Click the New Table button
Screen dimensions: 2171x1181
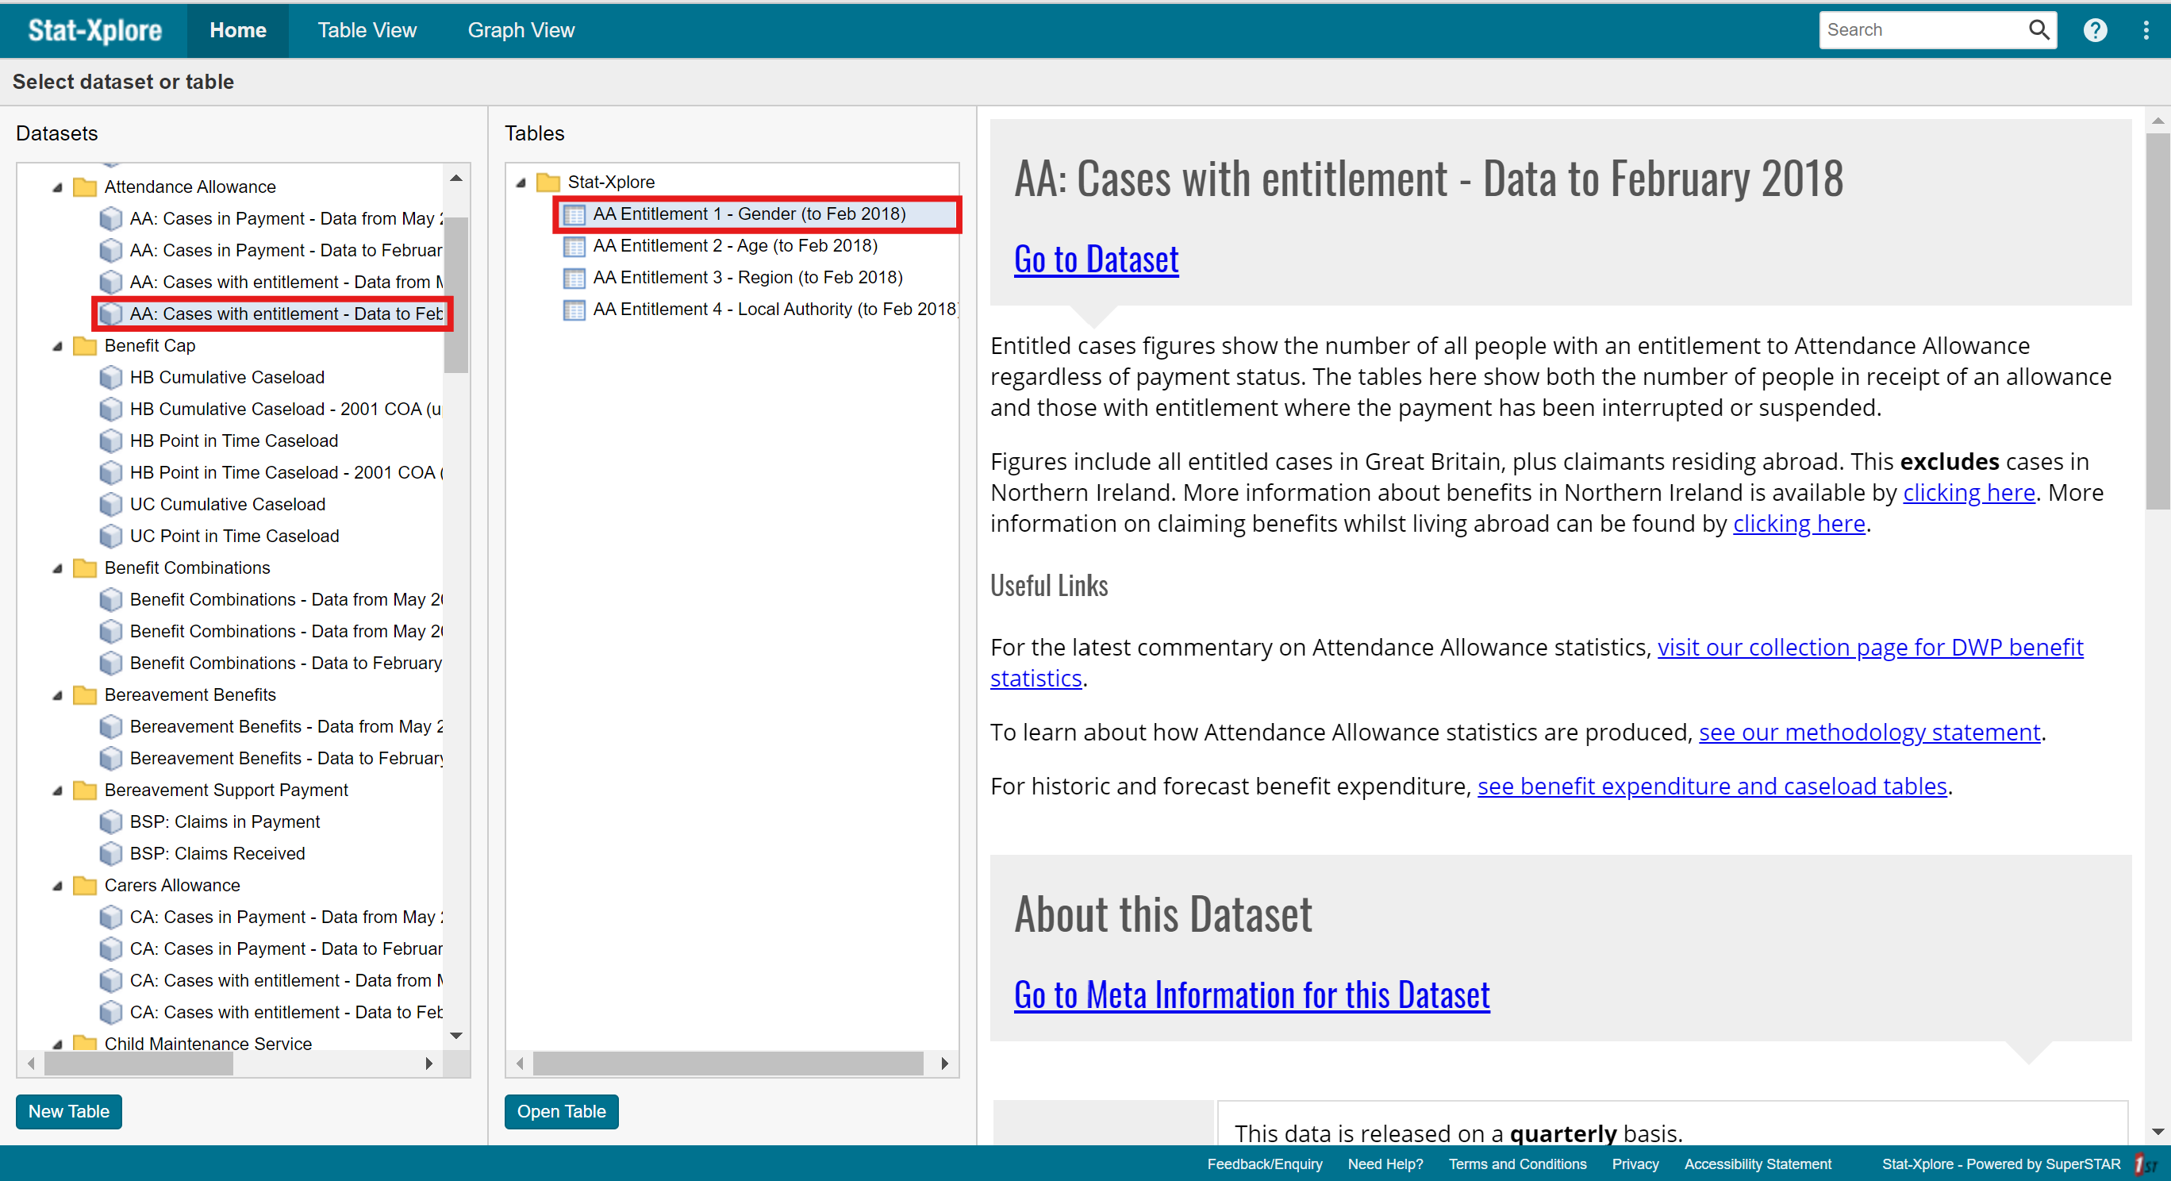click(x=67, y=1108)
